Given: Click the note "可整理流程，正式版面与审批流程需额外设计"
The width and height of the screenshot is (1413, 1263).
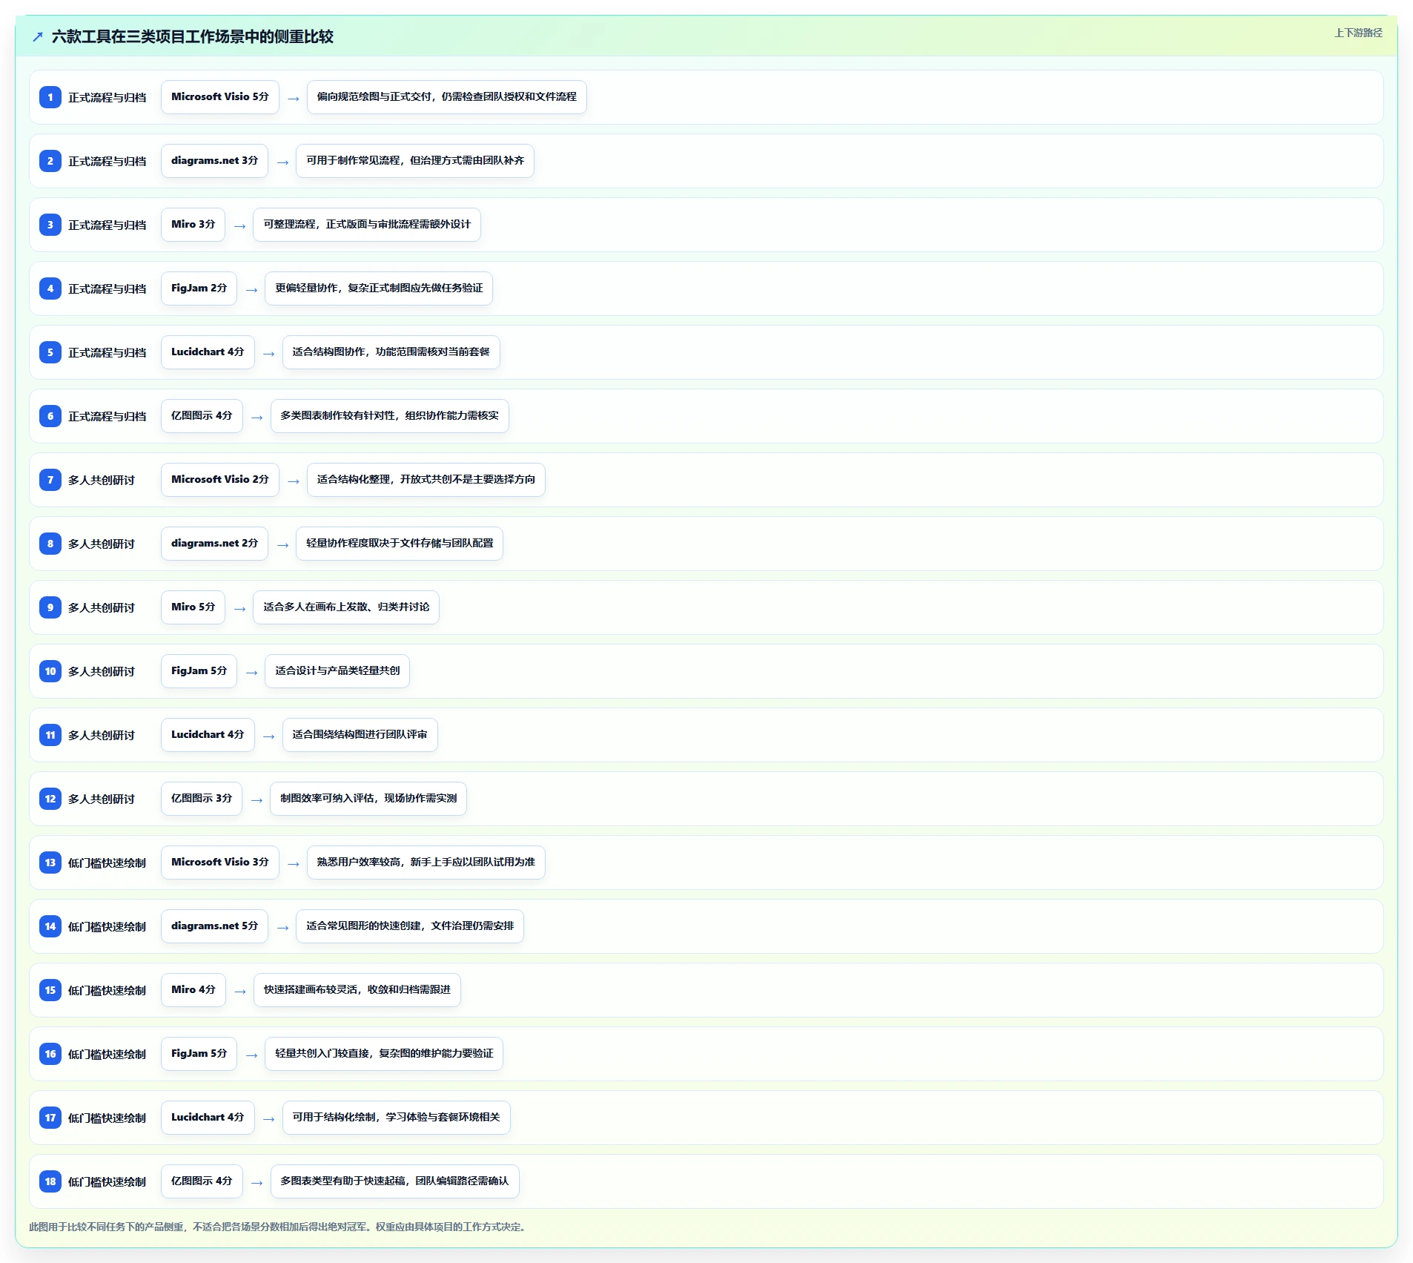Looking at the screenshot, I should (367, 225).
